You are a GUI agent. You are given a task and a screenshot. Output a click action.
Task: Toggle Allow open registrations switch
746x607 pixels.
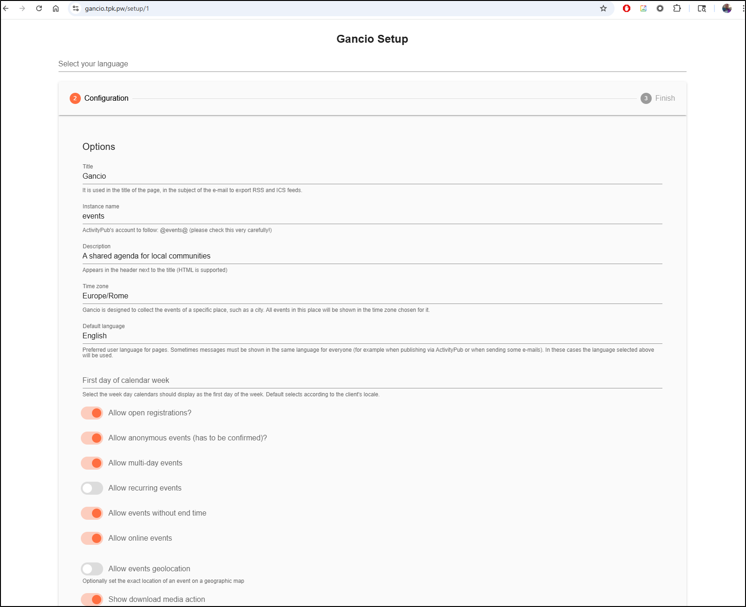click(x=92, y=413)
